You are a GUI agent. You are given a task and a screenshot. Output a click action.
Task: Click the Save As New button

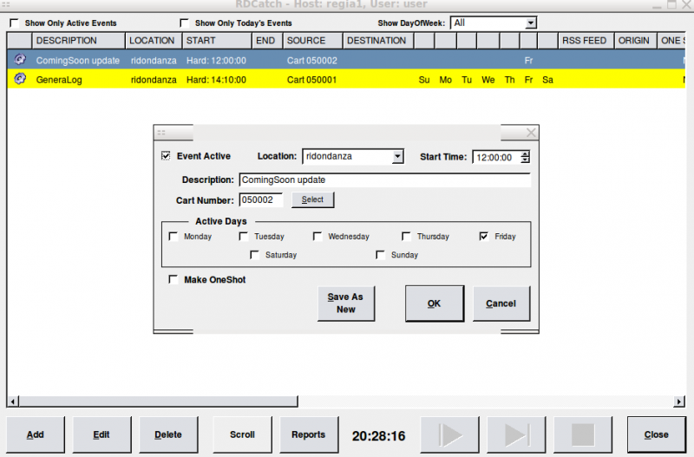[x=345, y=303]
